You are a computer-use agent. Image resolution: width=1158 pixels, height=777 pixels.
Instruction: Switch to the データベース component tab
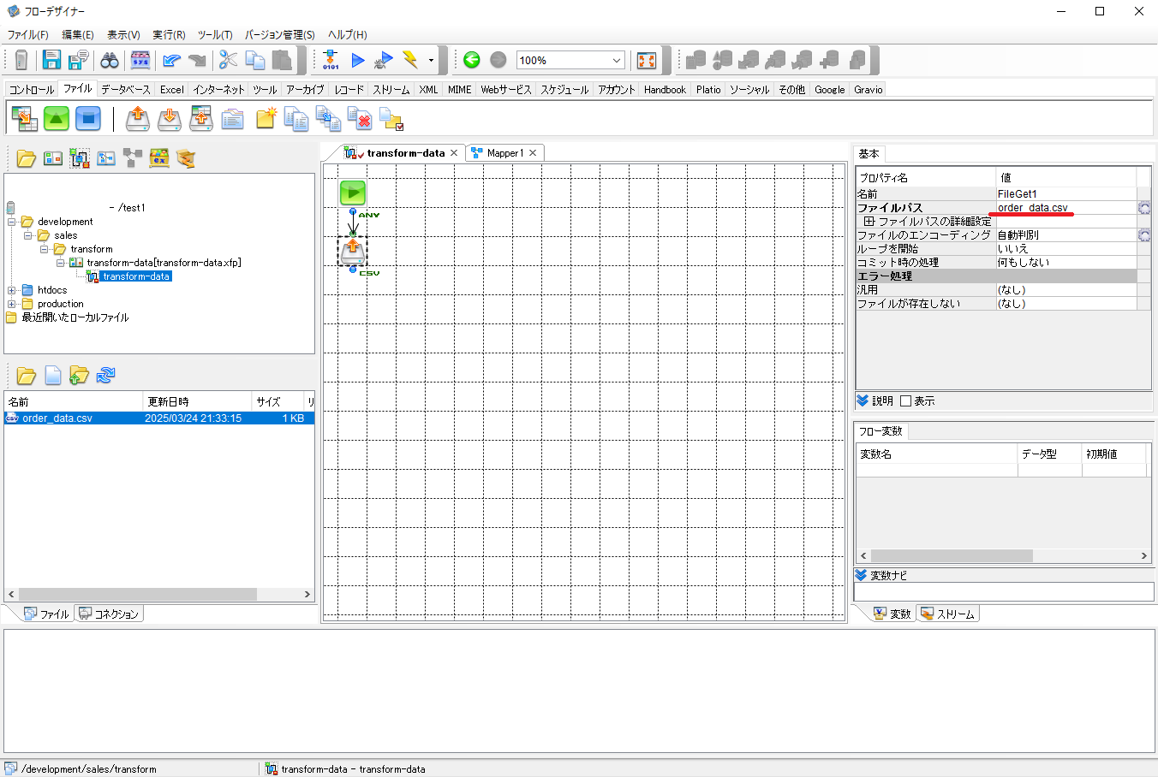(x=125, y=89)
